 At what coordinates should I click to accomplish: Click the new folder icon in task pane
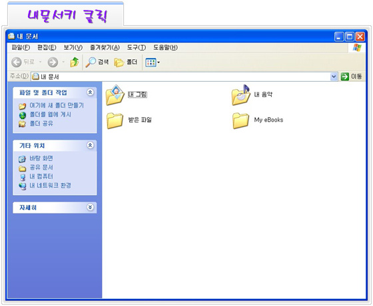click(23, 106)
